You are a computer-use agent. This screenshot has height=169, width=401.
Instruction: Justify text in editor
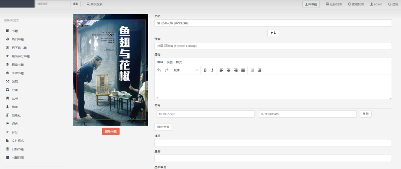coord(243,70)
